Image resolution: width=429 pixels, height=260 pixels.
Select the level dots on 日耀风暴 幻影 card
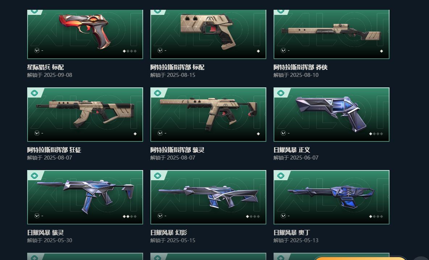(x=253, y=216)
